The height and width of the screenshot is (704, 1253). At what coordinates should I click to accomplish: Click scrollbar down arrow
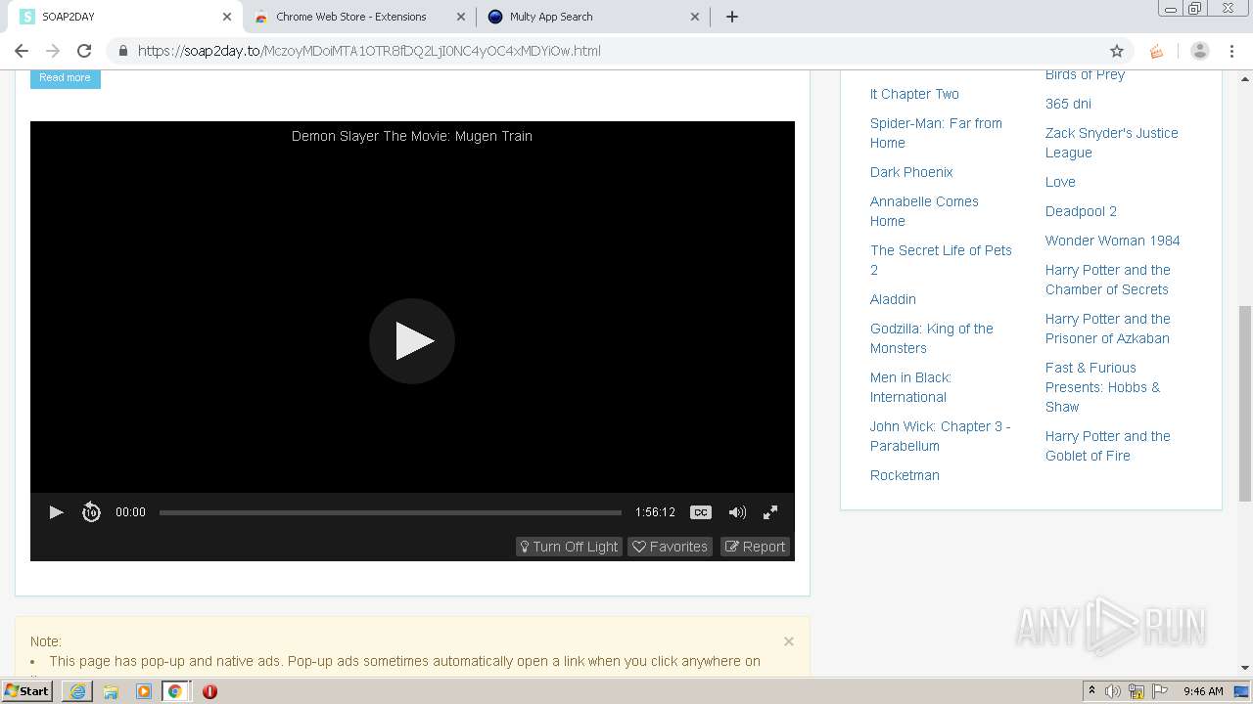click(x=1244, y=668)
